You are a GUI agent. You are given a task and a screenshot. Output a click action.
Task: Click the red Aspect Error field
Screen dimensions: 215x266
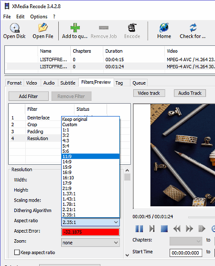[90, 232]
